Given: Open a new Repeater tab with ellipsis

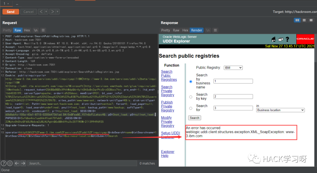Looking at the screenshot, I should click(x=17, y=4).
